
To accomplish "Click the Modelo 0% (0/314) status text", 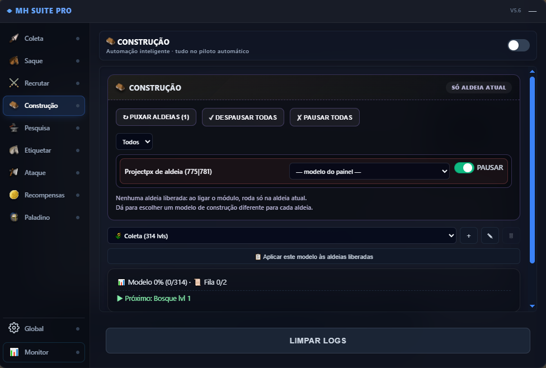I will pyautogui.click(x=157, y=282).
